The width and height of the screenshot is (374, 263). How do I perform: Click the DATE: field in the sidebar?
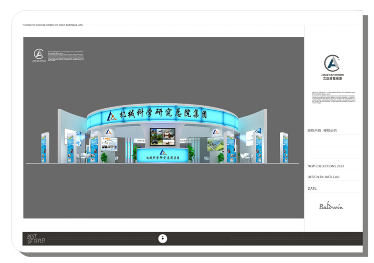(x=312, y=188)
